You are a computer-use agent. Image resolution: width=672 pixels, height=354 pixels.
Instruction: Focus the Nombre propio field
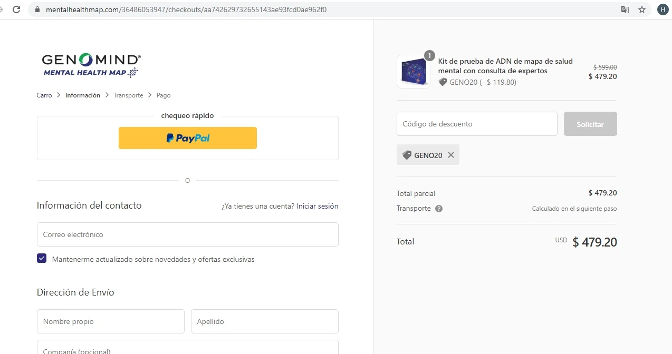(x=111, y=321)
